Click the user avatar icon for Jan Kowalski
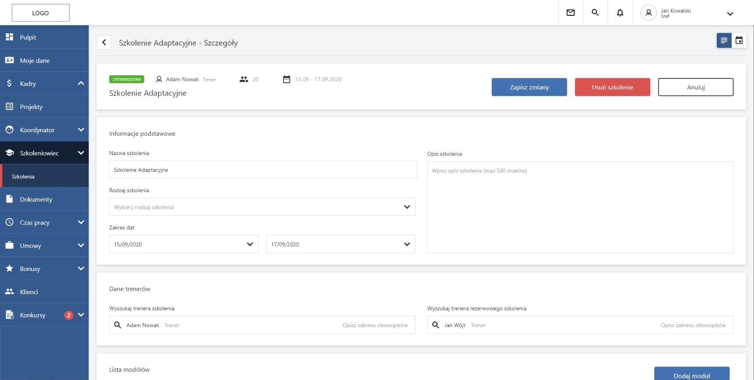This screenshot has width=754, height=380. pyautogui.click(x=648, y=13)
